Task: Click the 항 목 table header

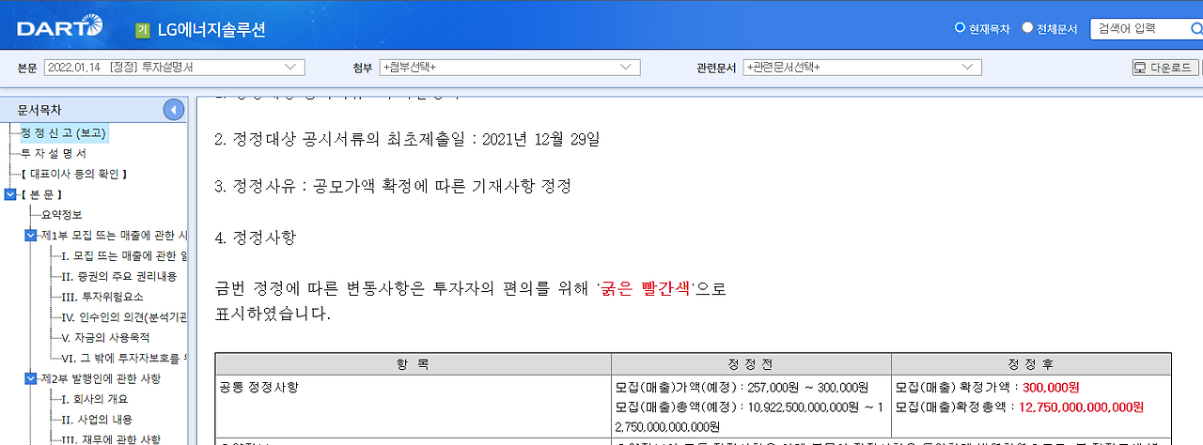Action: coord(414,364)
